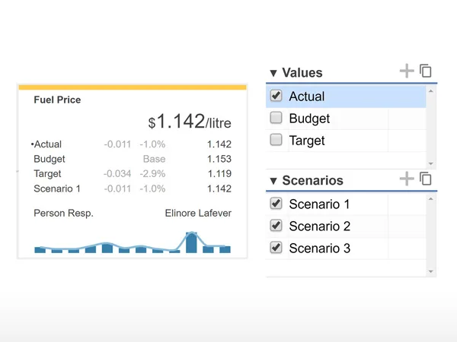Viewport: 457px width, 342px height.
Task: Enable the Budget checkbox
Action: tap(276, 118)
